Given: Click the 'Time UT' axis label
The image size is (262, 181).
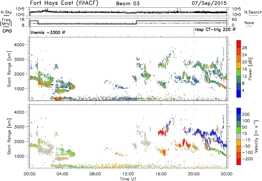Looking at the screenshot, I should click(128, 179).
